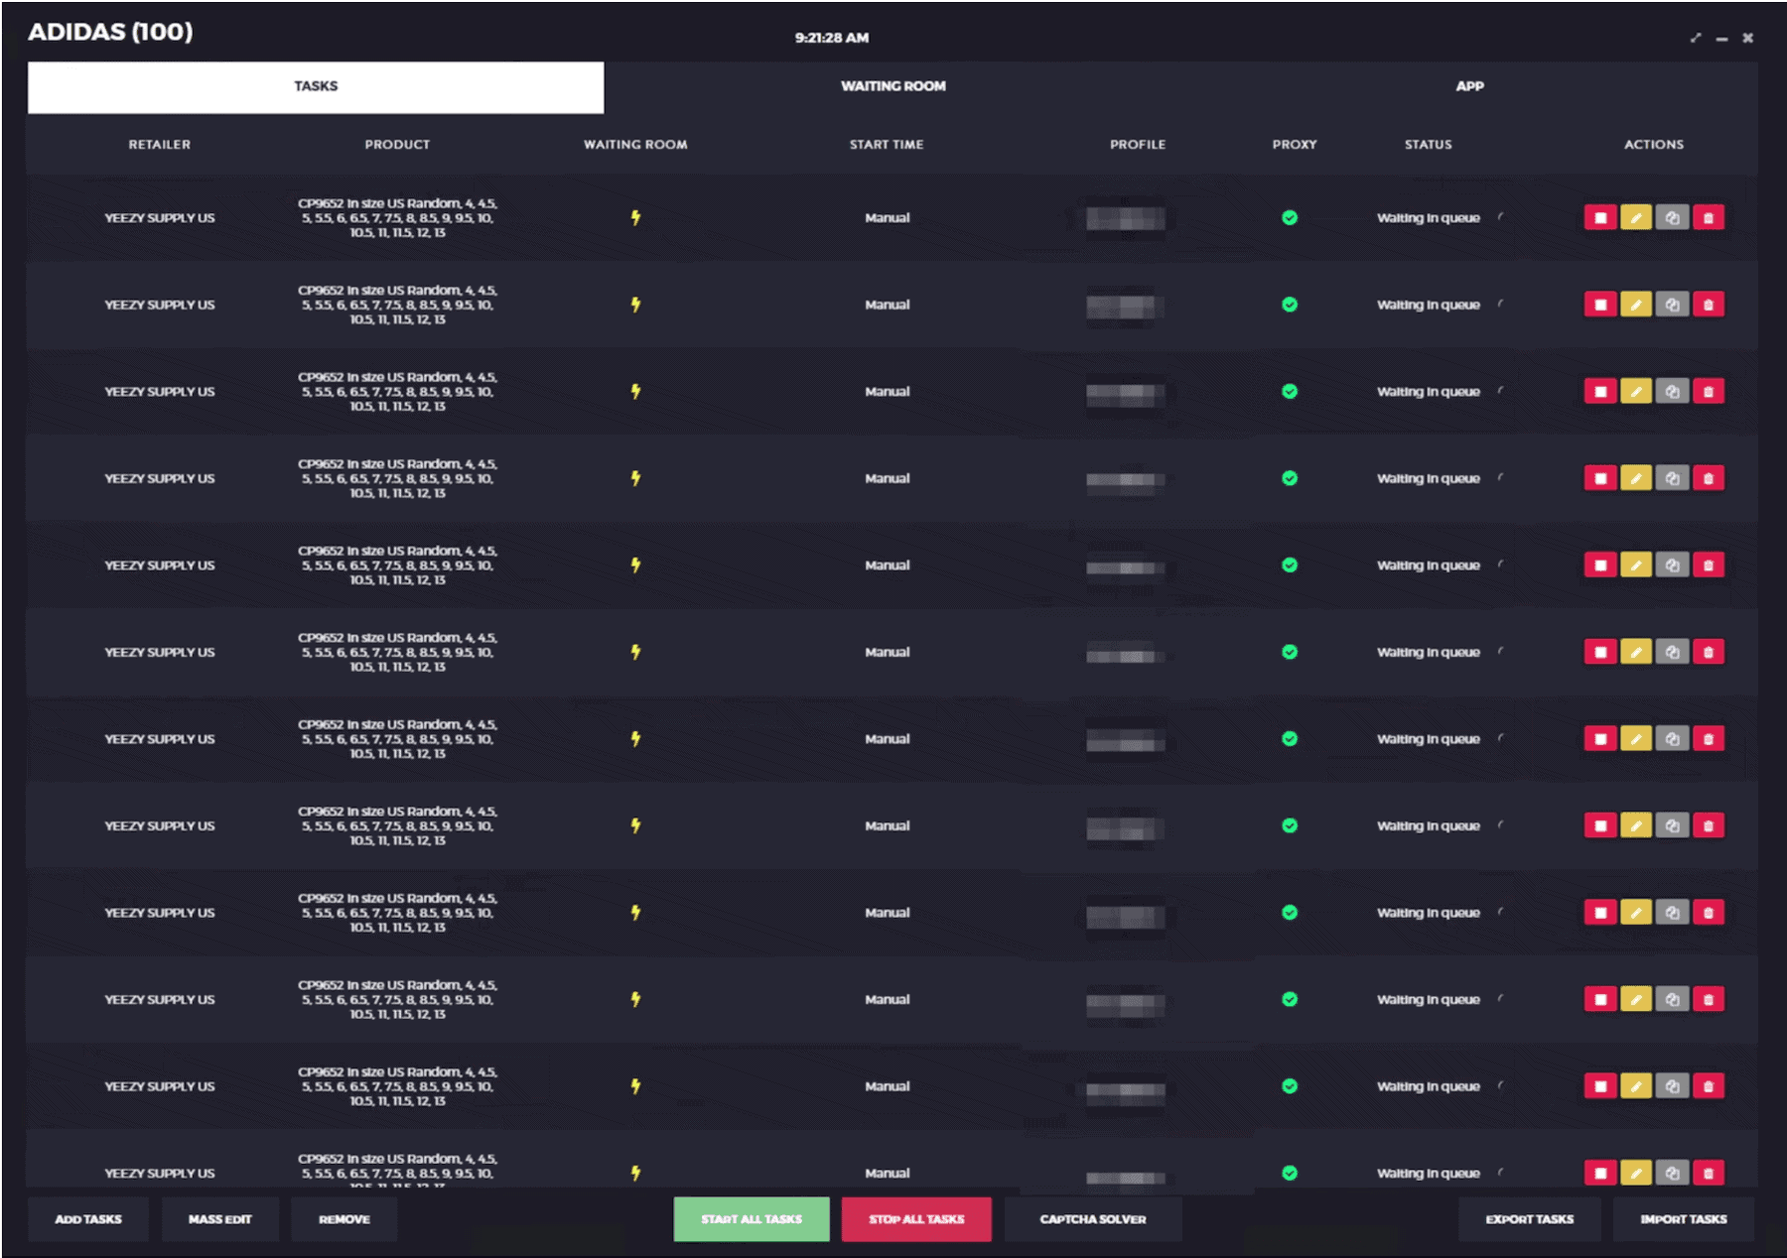Duplicate the seventh task row

pos(1672,738)
